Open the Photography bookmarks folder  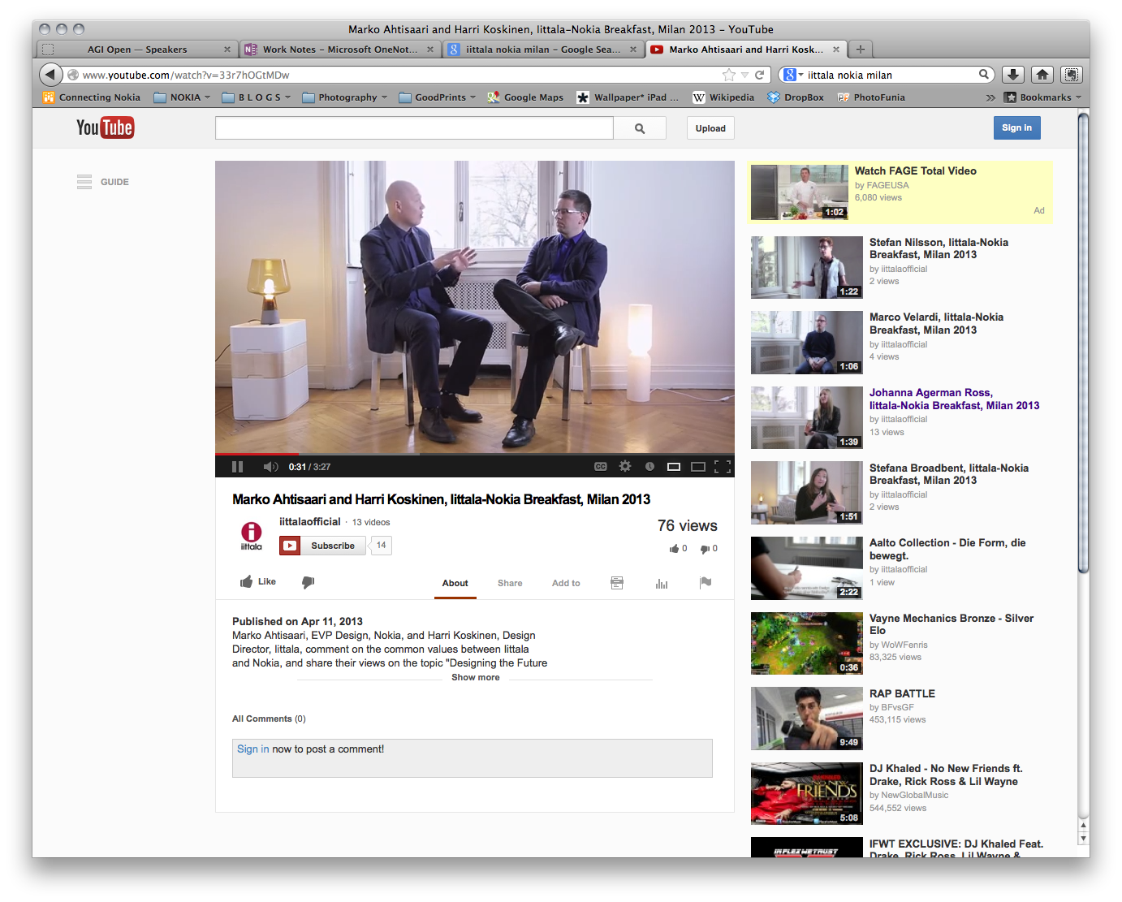(x=344, y=97)
